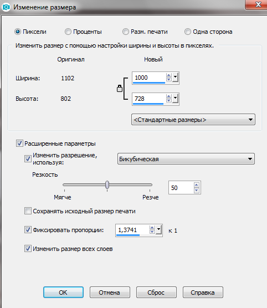Image resolution: width=267 pixels, height=308 pixels.
Task: Open width field slider dropdown arrow
Action: (176, 77)
